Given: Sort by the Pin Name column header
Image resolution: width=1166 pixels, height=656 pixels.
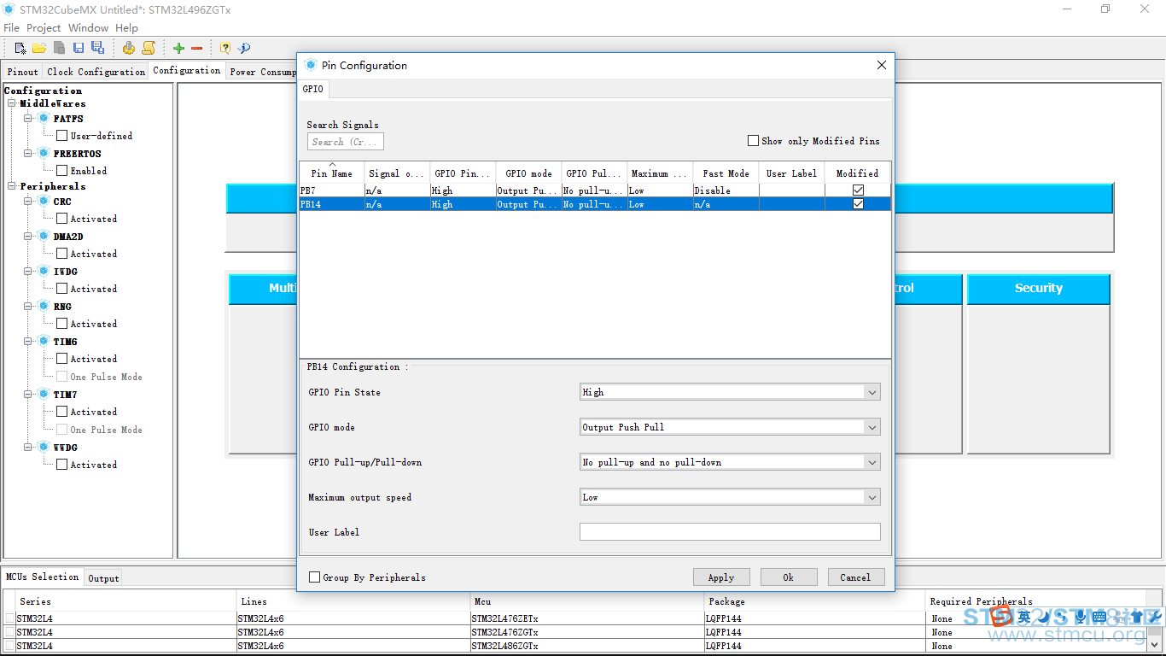Looking at the screenshot, I should tap(332, 173).
